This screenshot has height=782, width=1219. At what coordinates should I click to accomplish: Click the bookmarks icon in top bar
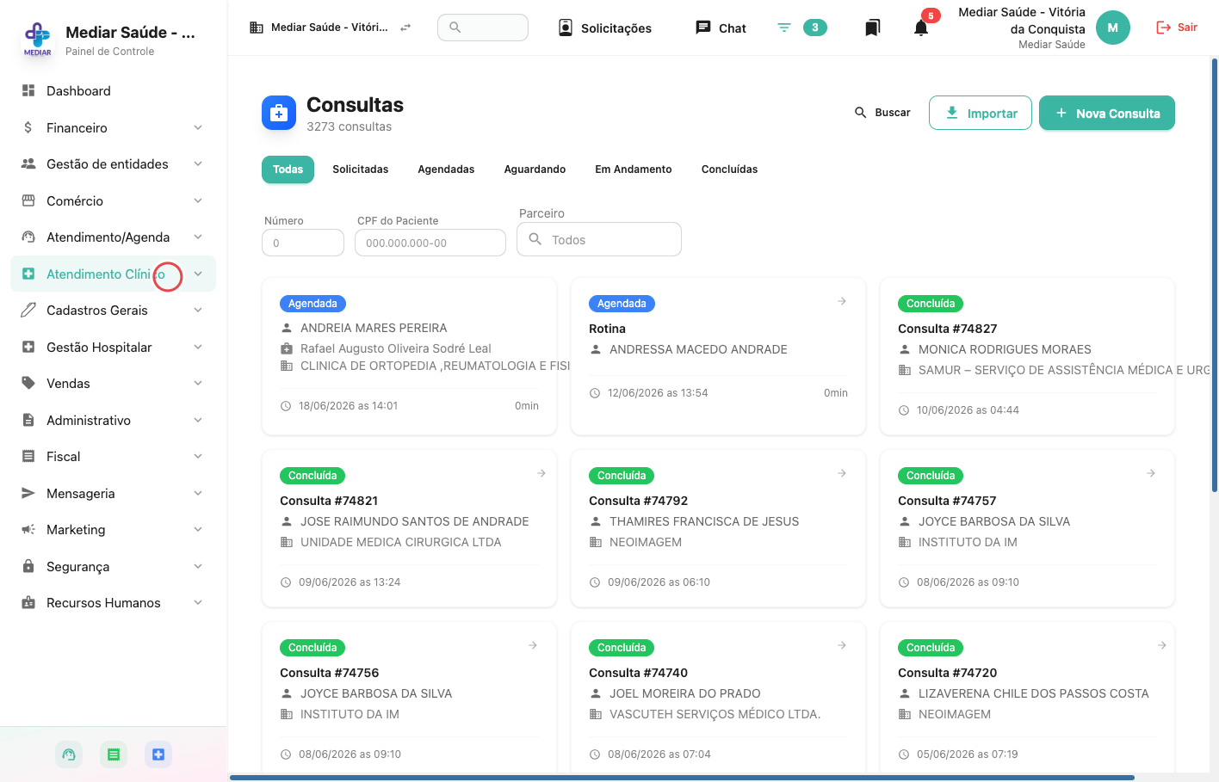pyautogui.click(x=872, y=28)
